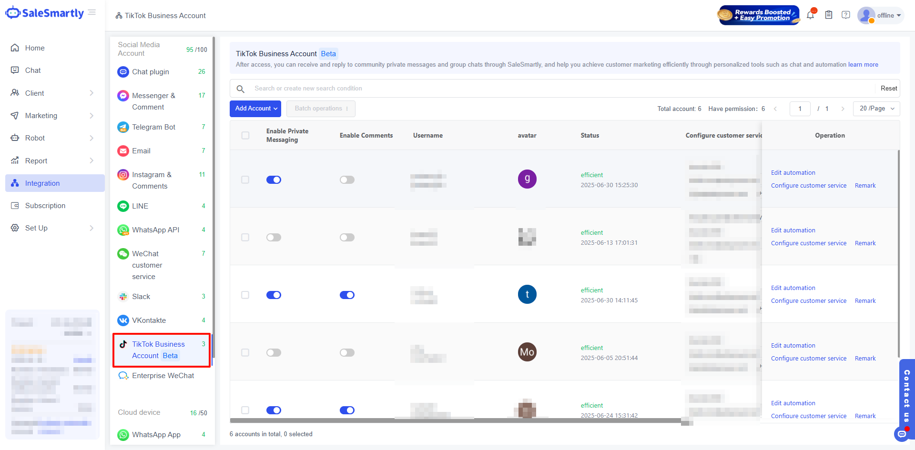Click the search magnifier icon

(x=241, y=89)
